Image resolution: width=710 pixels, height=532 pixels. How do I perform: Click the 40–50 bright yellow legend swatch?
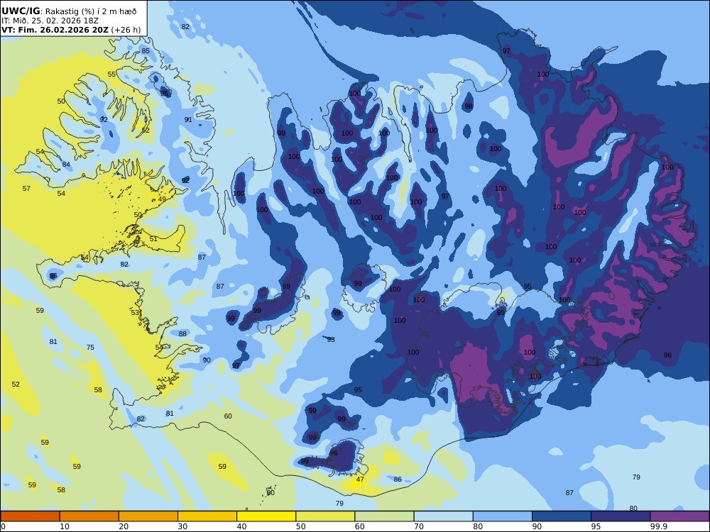point(266,516)
